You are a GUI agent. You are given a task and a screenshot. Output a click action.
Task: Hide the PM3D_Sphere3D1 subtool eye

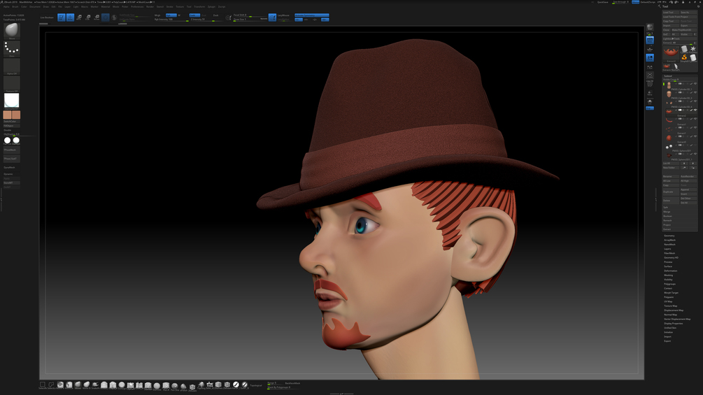[695, 145]
